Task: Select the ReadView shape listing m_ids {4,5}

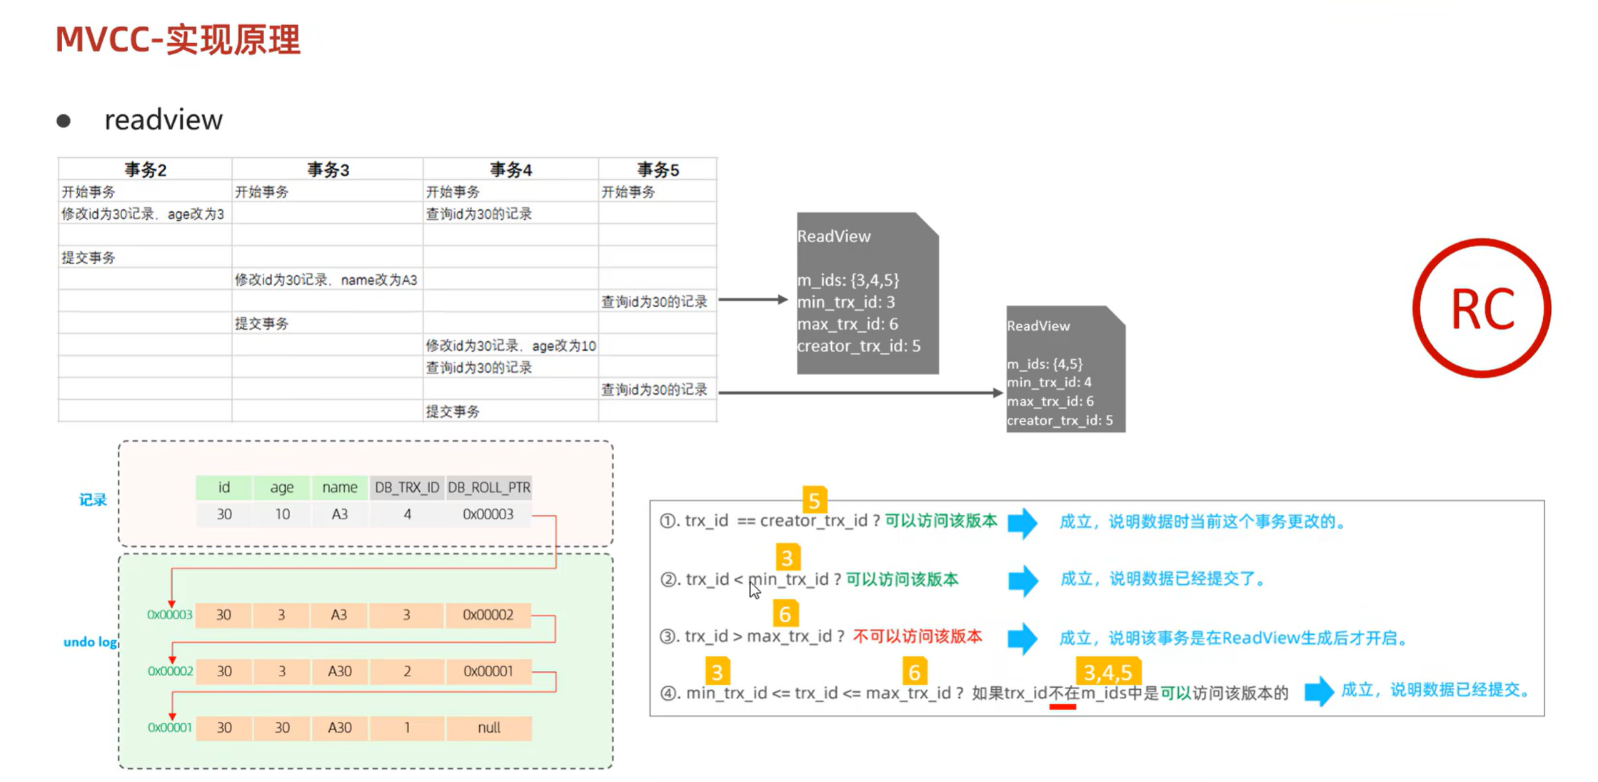Action: [1065, 369]
